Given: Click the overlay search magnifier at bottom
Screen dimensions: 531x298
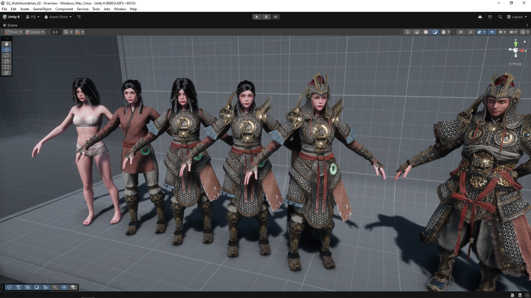Looking at the screenshot, I should [55, 287].
